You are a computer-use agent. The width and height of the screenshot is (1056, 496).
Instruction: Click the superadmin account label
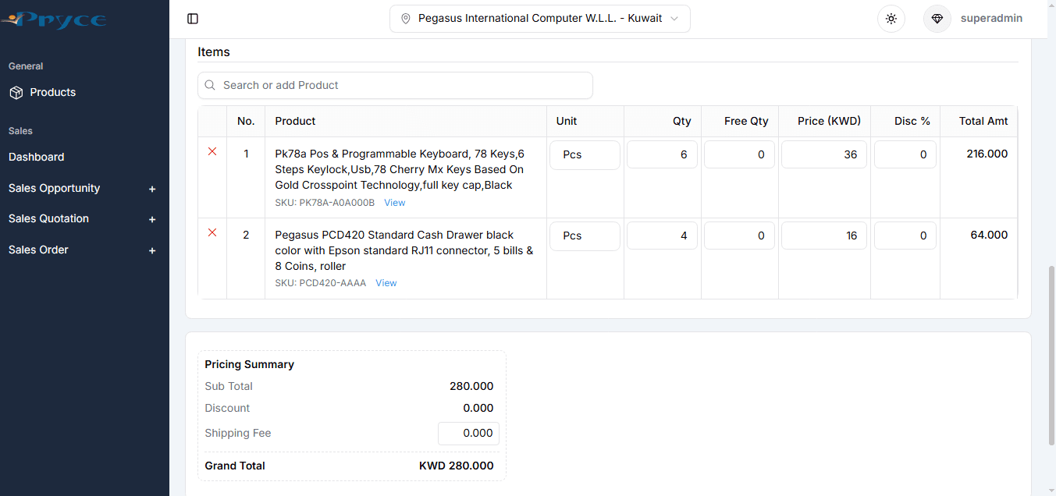(x=991, y=18)
